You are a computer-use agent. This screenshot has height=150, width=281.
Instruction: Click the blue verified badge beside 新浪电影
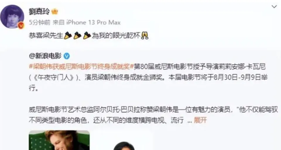(67, 56)
